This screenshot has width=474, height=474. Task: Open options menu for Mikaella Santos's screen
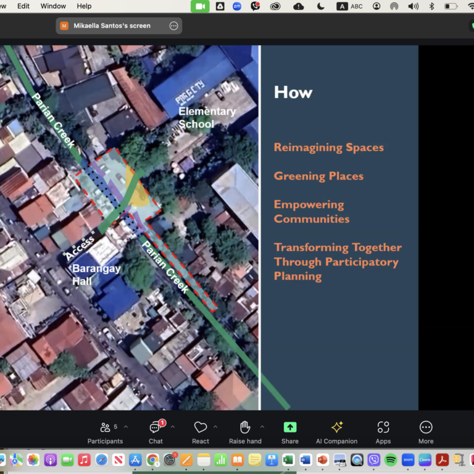173,26
